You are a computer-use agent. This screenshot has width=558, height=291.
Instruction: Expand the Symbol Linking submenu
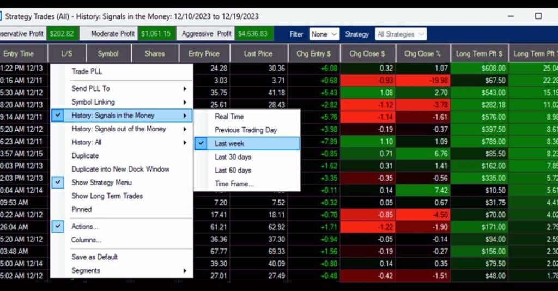coord(93,102)
